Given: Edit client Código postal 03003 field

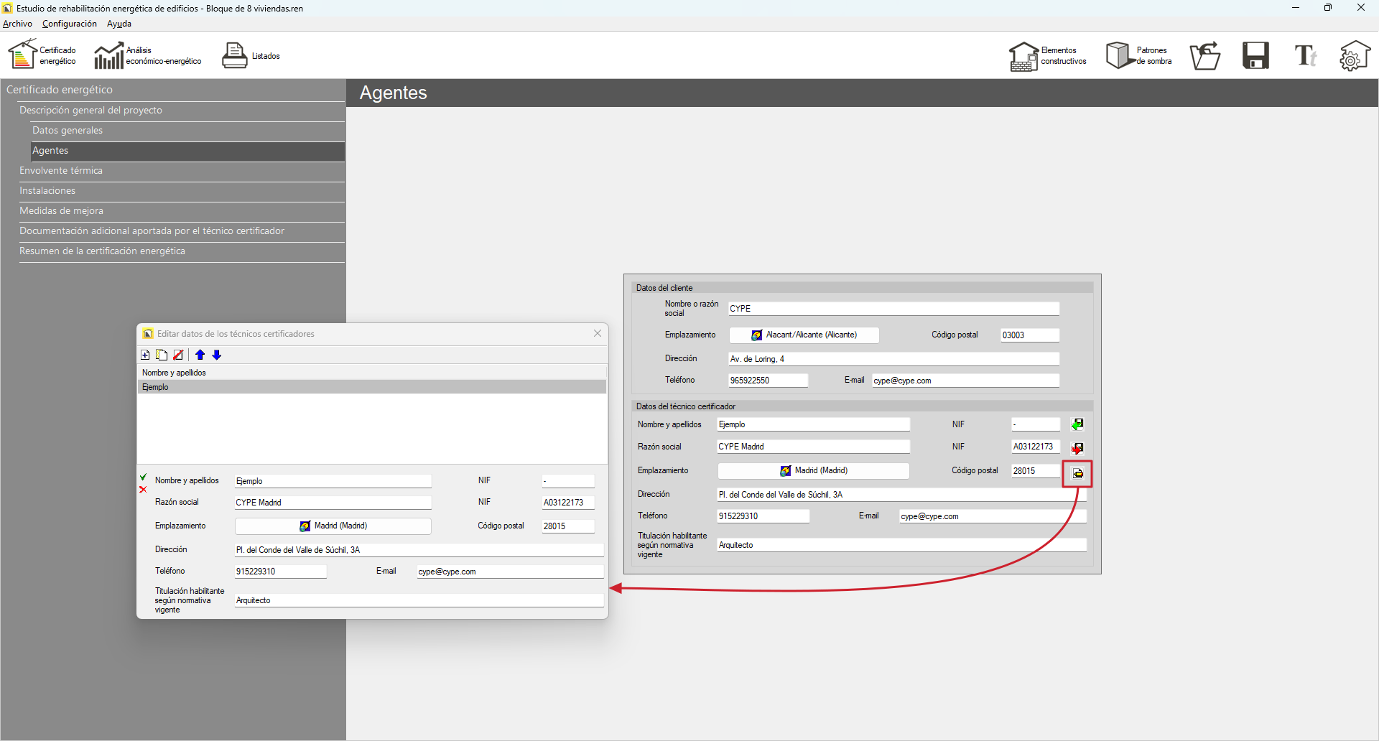Looking at the screenshot, I should 1030,335.
